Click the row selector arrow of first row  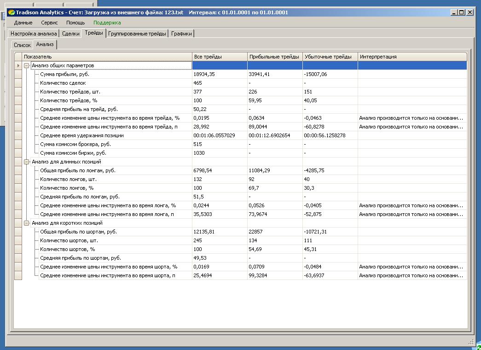pos(18,65)
